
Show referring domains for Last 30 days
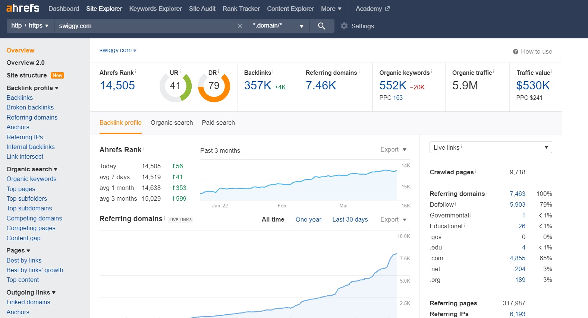click(x=350, y=219)
